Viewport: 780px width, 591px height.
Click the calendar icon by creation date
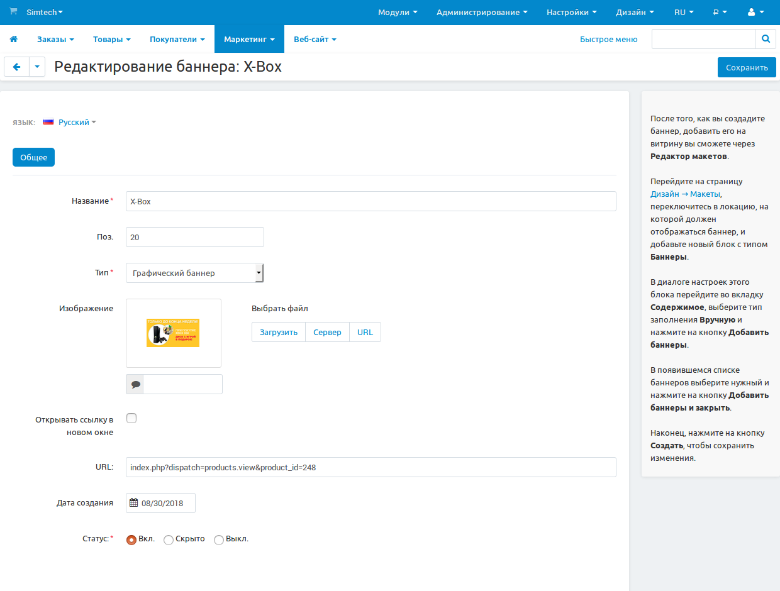(133, 503)
